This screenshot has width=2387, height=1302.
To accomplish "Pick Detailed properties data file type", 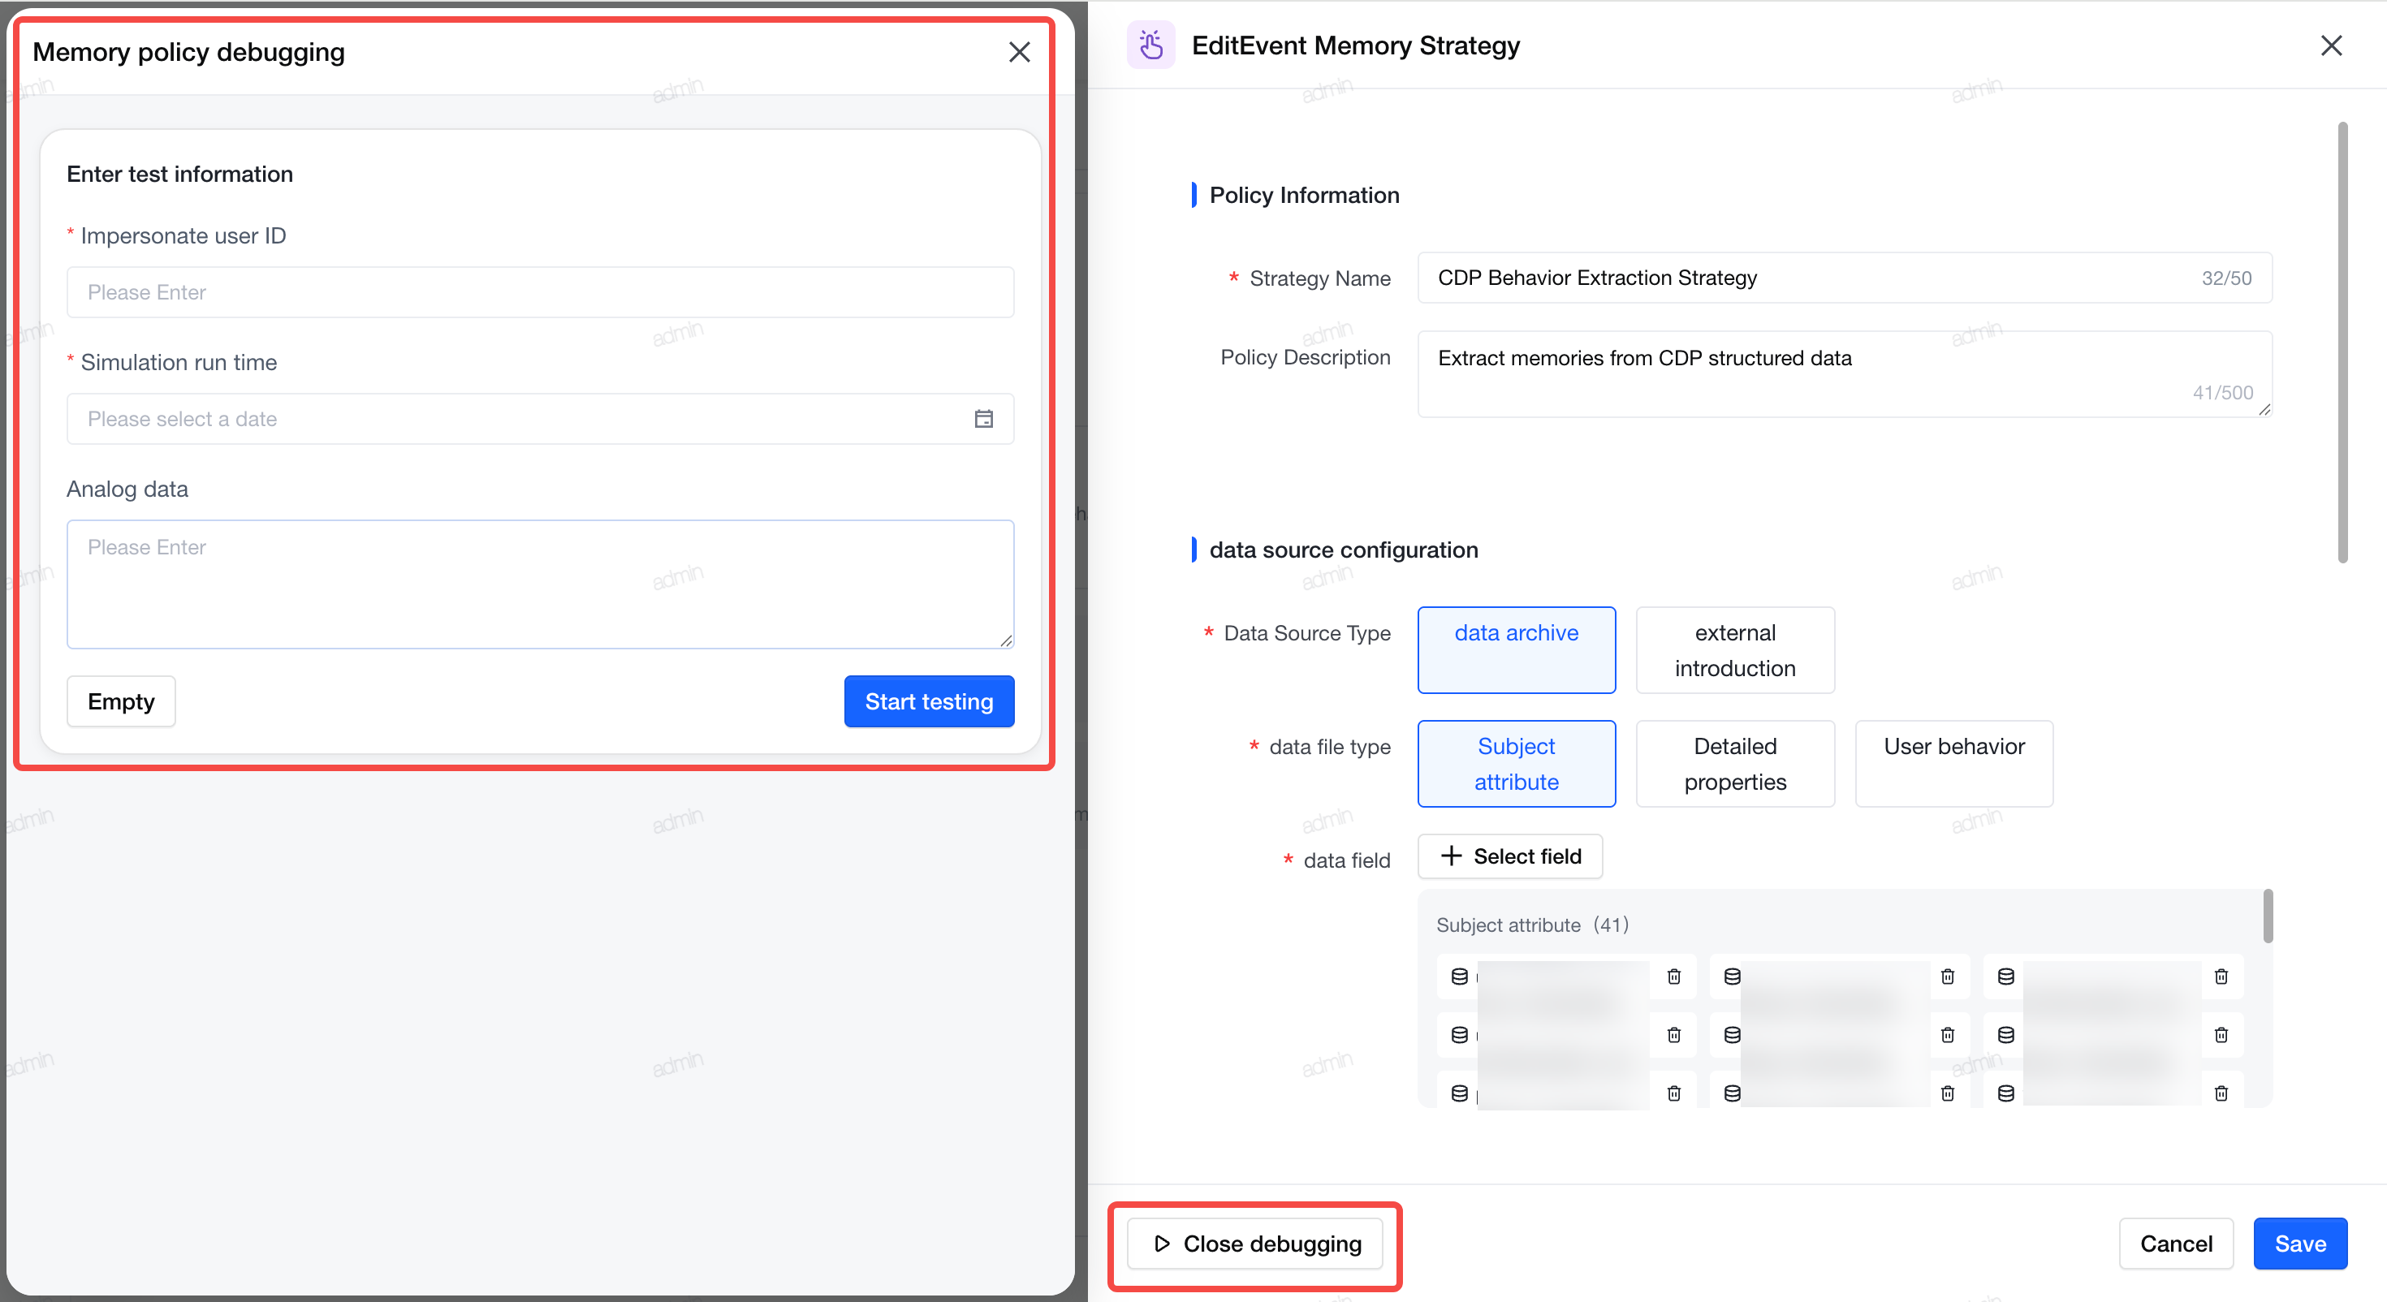I will point(1735,764).
